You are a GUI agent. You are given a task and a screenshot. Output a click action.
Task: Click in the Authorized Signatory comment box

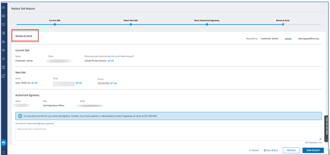(168, 133)
